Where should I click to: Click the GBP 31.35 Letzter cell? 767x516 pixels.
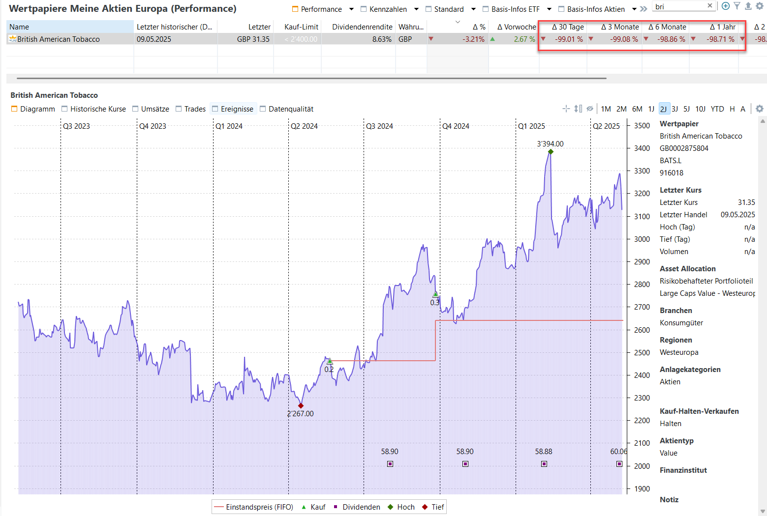coord(245,39)
